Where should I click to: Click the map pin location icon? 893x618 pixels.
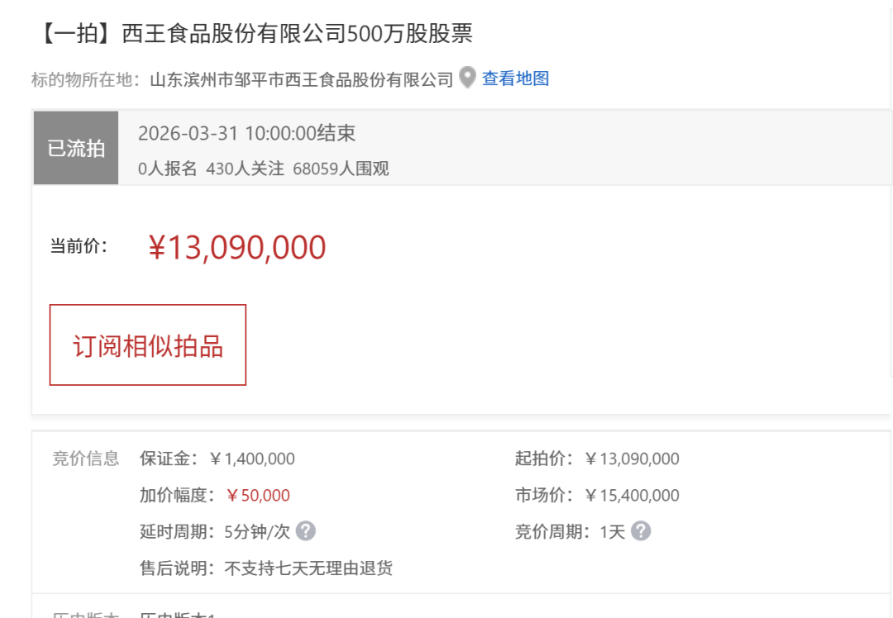[x=468, y=78]
